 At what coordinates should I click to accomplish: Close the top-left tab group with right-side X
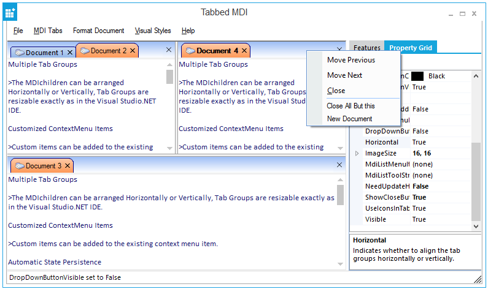[169, 50]
